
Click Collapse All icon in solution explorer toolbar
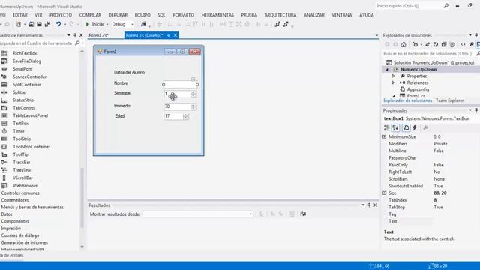click(x=444, y=45)
